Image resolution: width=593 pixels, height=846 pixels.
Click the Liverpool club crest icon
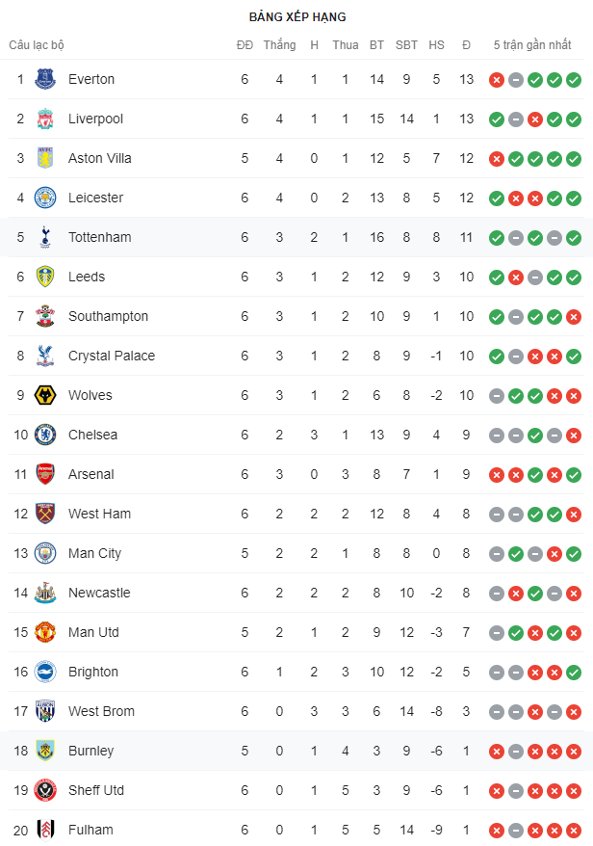coord(45,119)
